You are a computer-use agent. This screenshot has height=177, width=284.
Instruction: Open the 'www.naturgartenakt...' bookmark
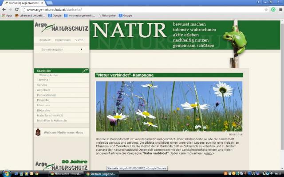tap(79, 16)
